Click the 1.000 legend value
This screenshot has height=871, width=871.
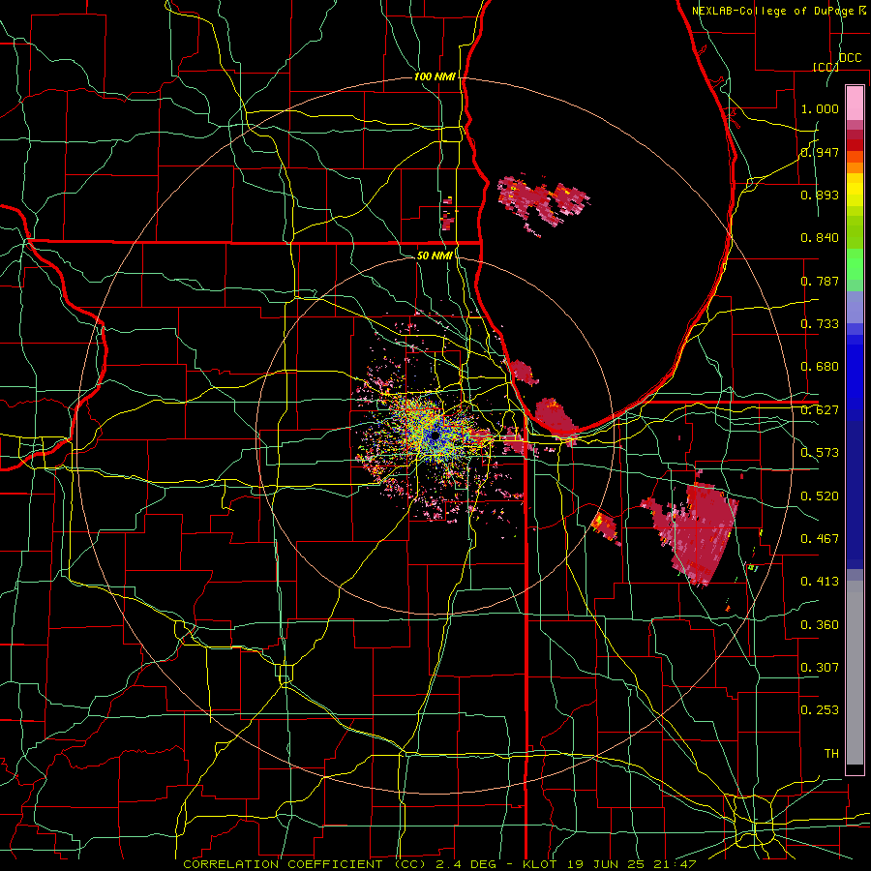point(820,108)
